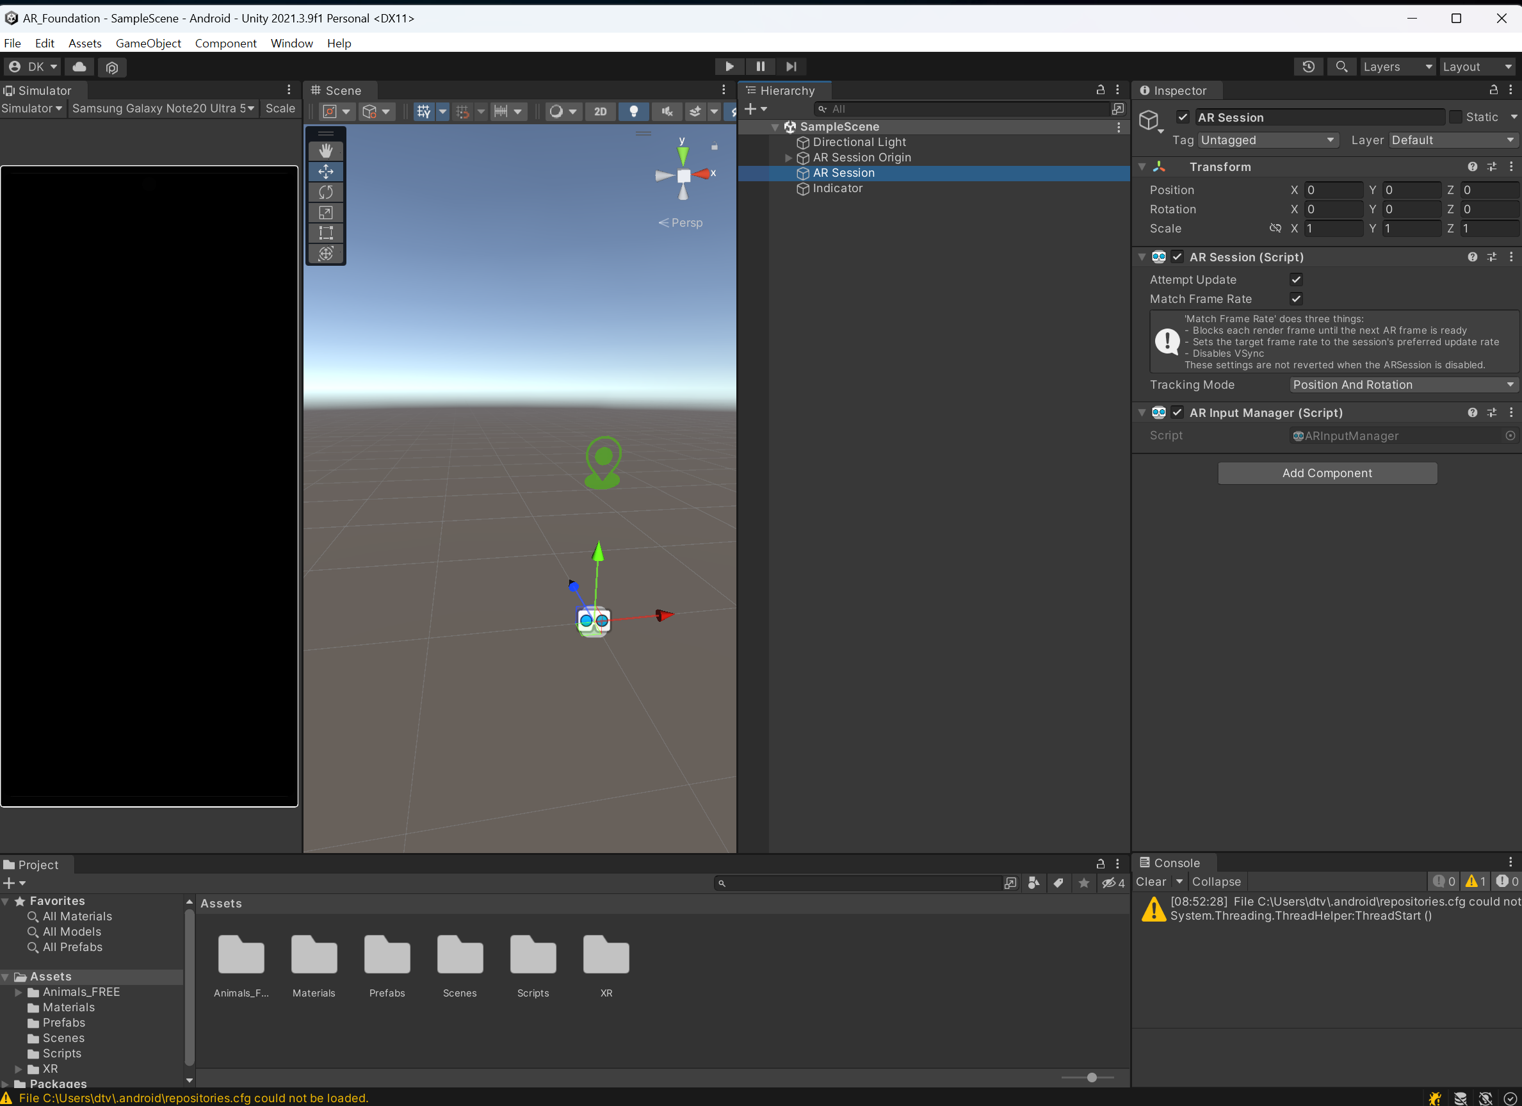Image resolution: width=1522 pixels, height=1106 pixels.
Task: Open the Layers dropdown
Action: point(1397,67)
